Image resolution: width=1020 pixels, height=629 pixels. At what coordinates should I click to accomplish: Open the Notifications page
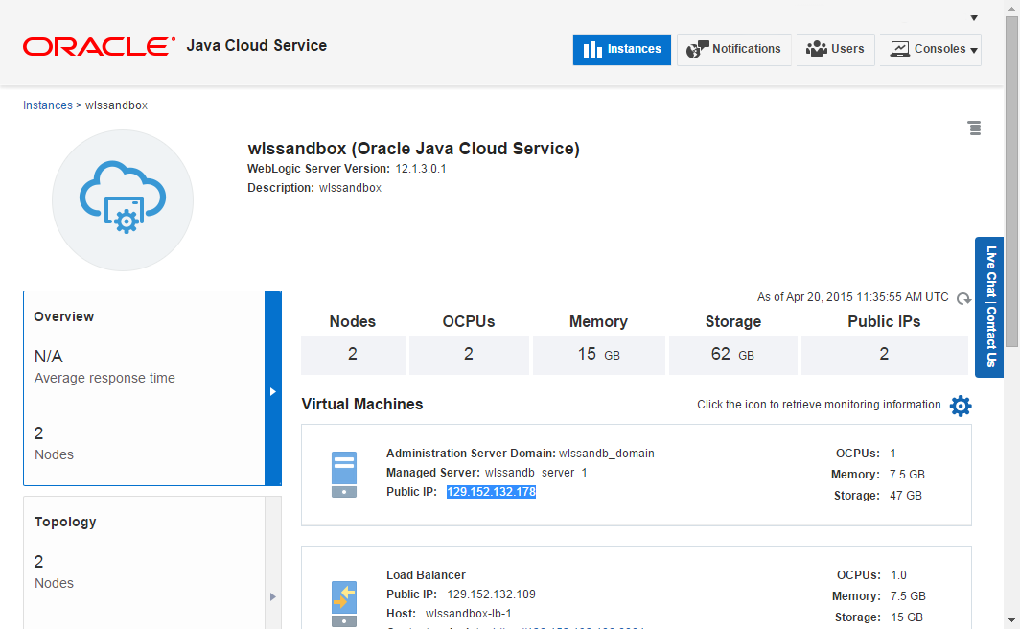click(734, 50)
